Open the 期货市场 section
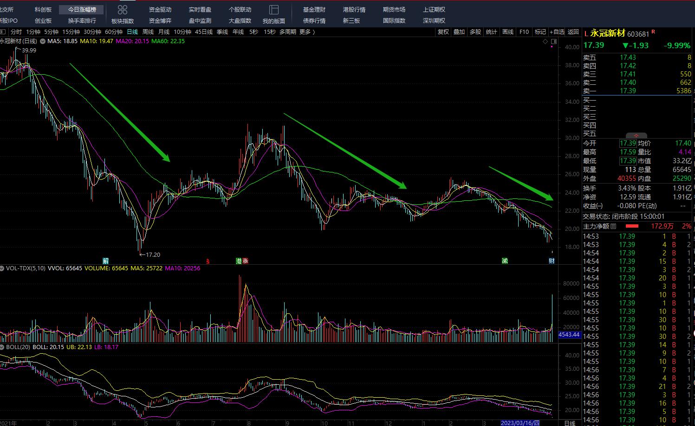 394,10
